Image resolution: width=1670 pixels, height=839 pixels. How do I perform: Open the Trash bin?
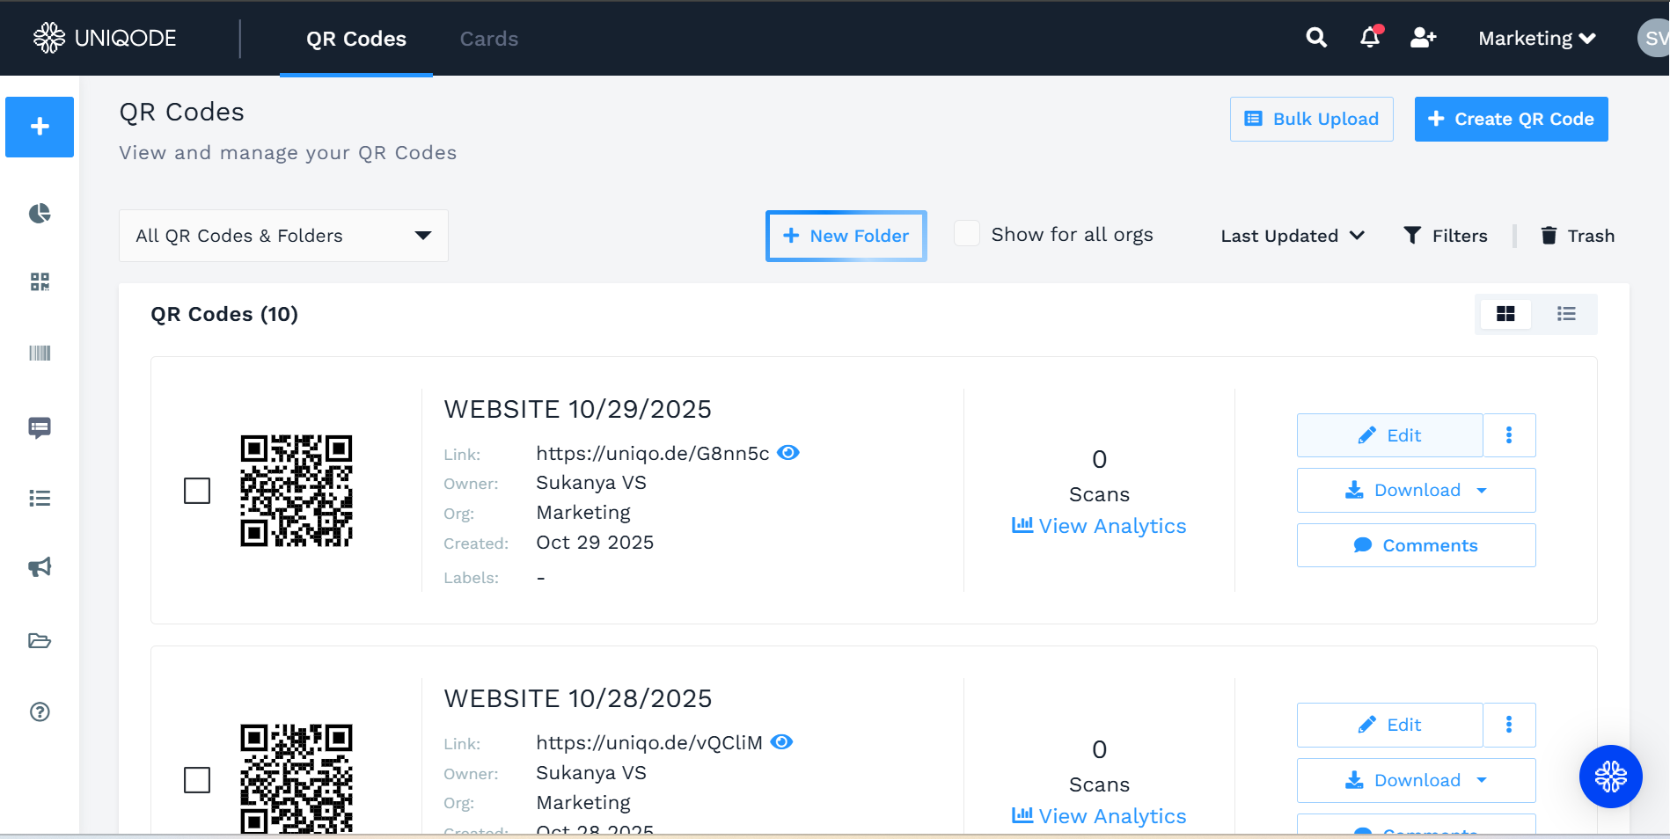(x=1578, y=236)
